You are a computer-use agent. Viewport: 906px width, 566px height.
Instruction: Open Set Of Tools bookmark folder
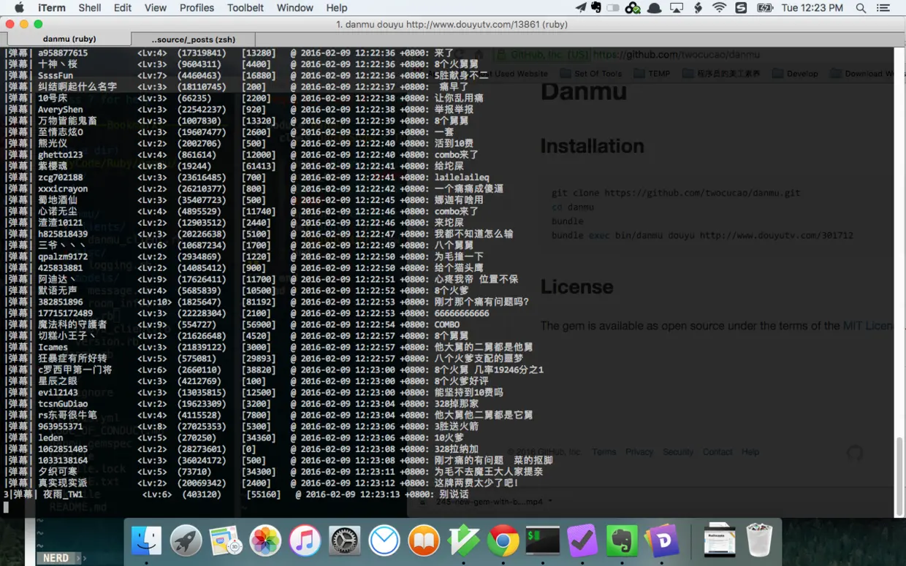[x=591, y=74]
